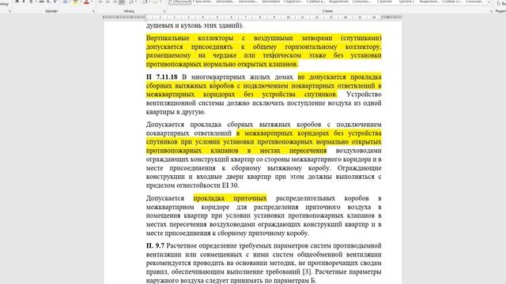Click the horizontal ruler at mark 10

point(288,17)
